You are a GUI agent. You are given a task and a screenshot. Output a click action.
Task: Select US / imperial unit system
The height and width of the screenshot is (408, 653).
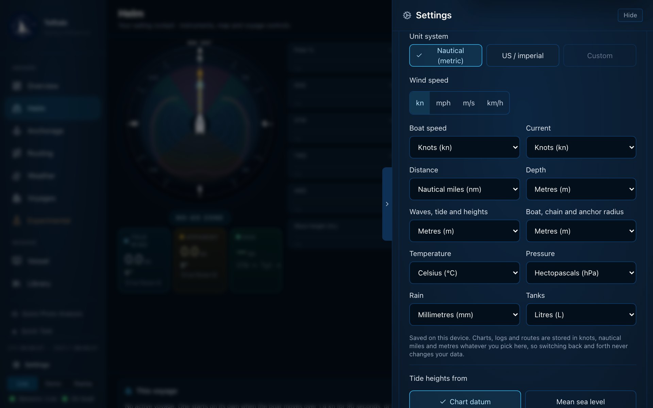click(x=522, y=55)
